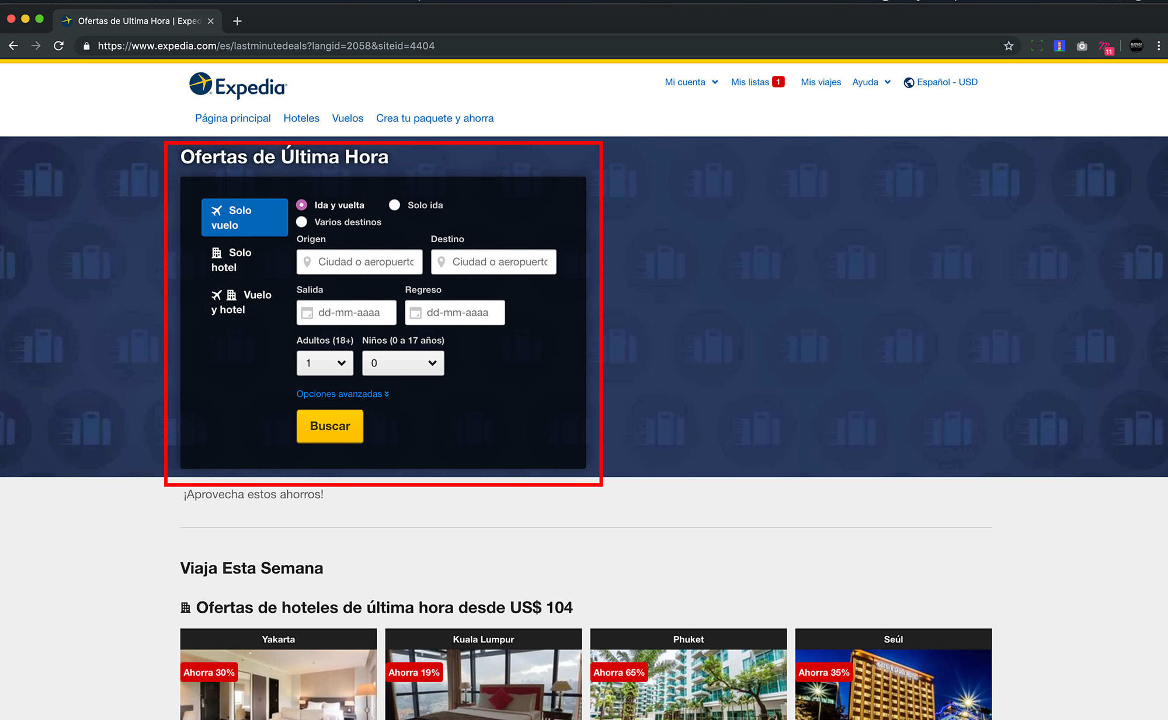Image resolution: width=1168 pixels, height=720 pixels.
Task: Select Varios destinos radio option
Action: [x=302, y=222]
